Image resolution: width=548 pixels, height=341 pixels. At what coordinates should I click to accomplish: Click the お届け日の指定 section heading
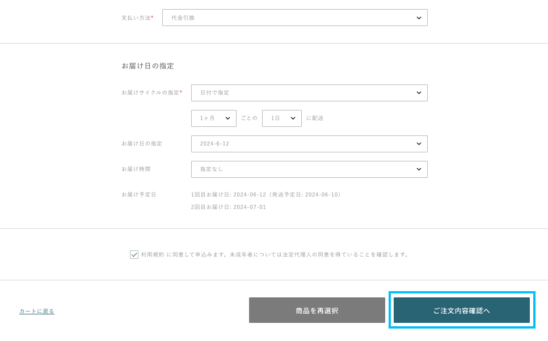(x=147, y=66)
